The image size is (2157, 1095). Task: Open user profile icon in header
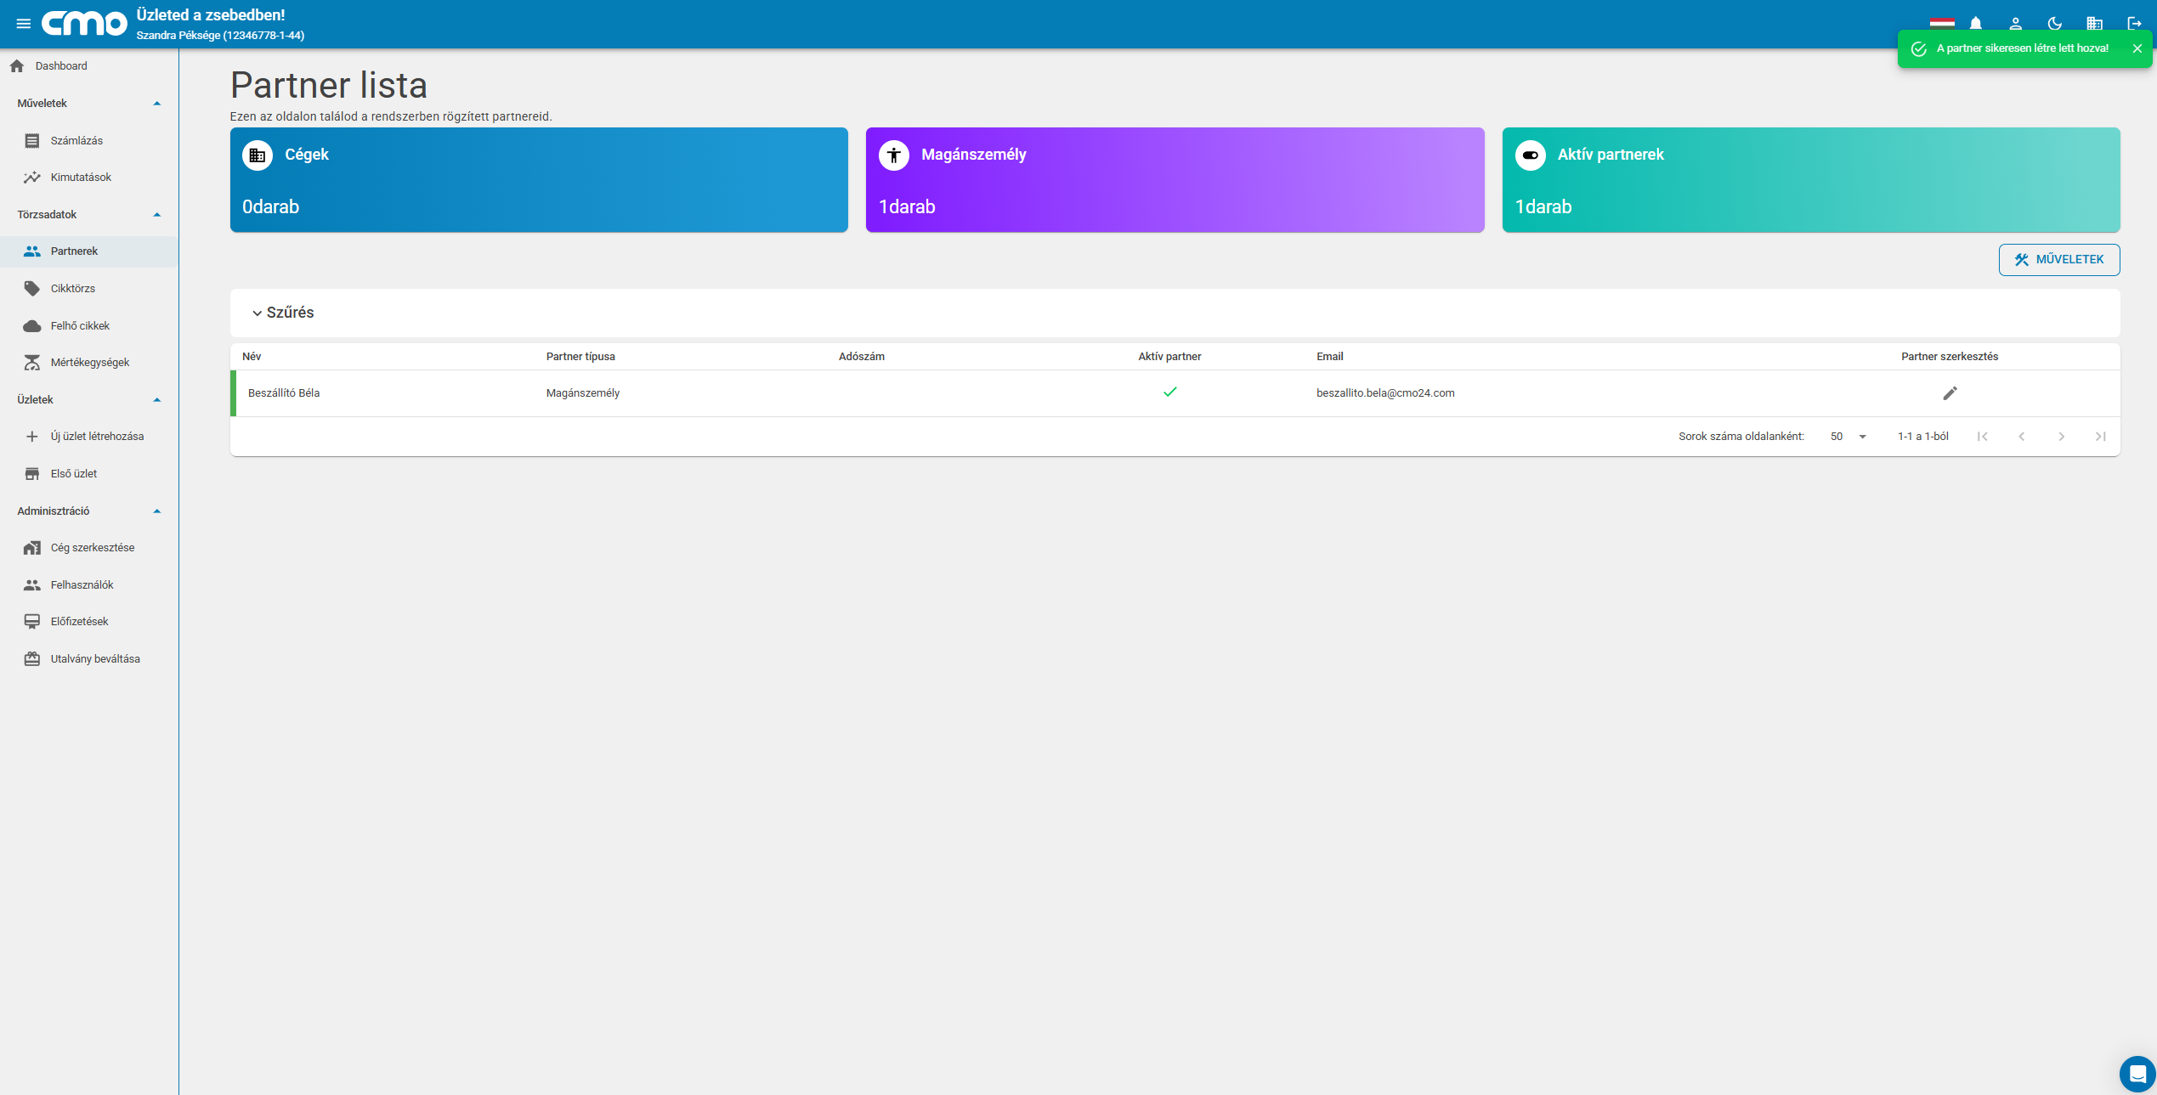2015,24
